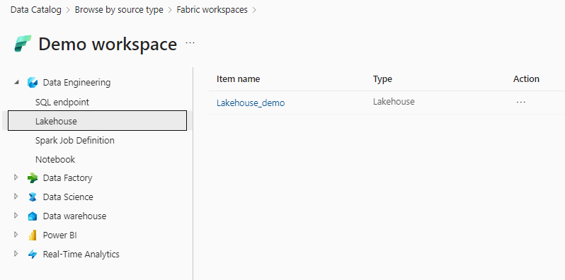Go to Data Catalog breadcrumb
This screenshot has width=565, height=280.
click(x=36, y=10)
